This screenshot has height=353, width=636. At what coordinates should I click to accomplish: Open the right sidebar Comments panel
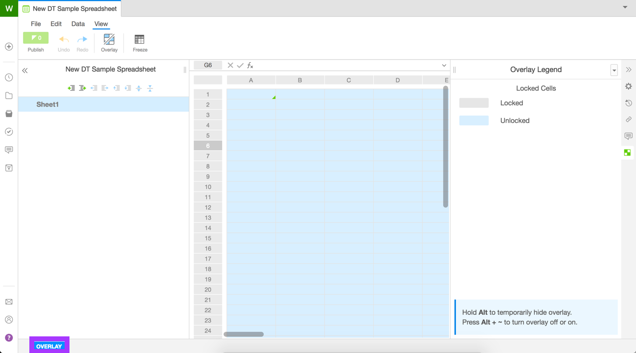click(629, 136)
